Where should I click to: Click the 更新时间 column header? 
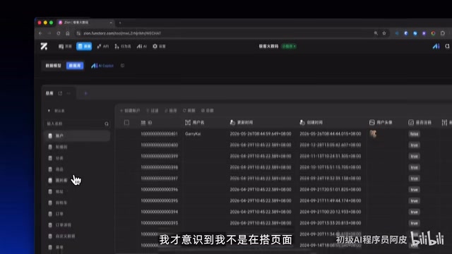pyautogui.click(x=242, y=123)
